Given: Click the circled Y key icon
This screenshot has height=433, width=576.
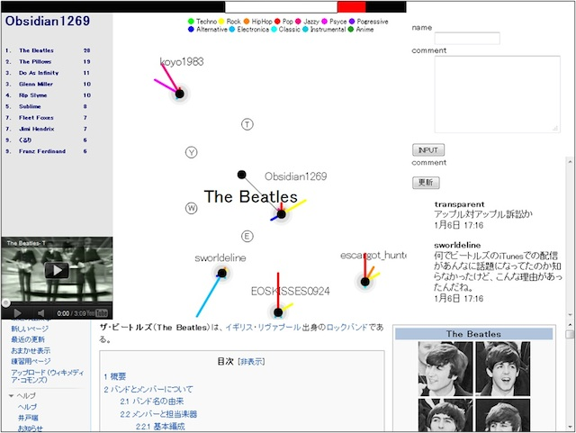Looking at the screenshot, I should pyautogui.click(x=191, y=152).
